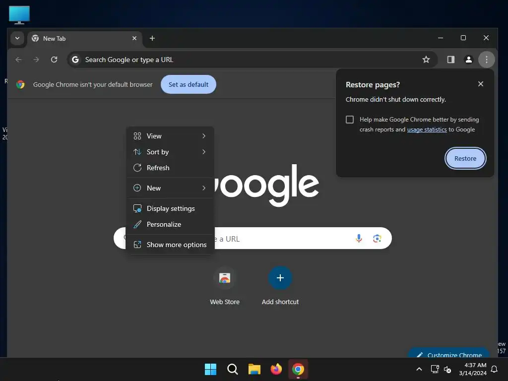The height and width of the screenshot is (381, 508).
Task: Open the Windows Start menu
Action: (210, 369)
